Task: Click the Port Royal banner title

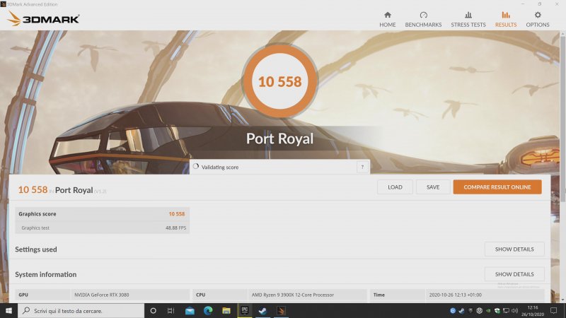Action: (x=279, y=139)
